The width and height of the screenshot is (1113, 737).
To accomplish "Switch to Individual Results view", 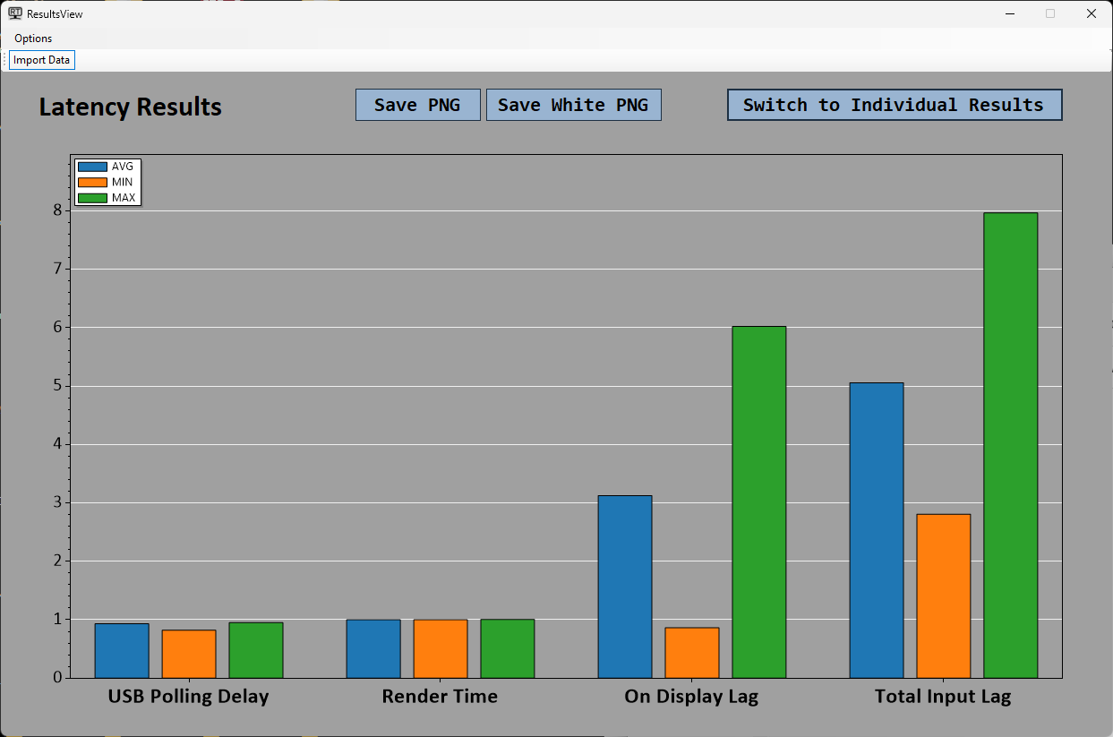I will coord(894,105).
